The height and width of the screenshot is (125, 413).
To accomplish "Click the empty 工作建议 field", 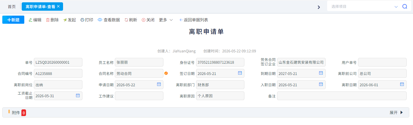I will click(x=139, y=96).
